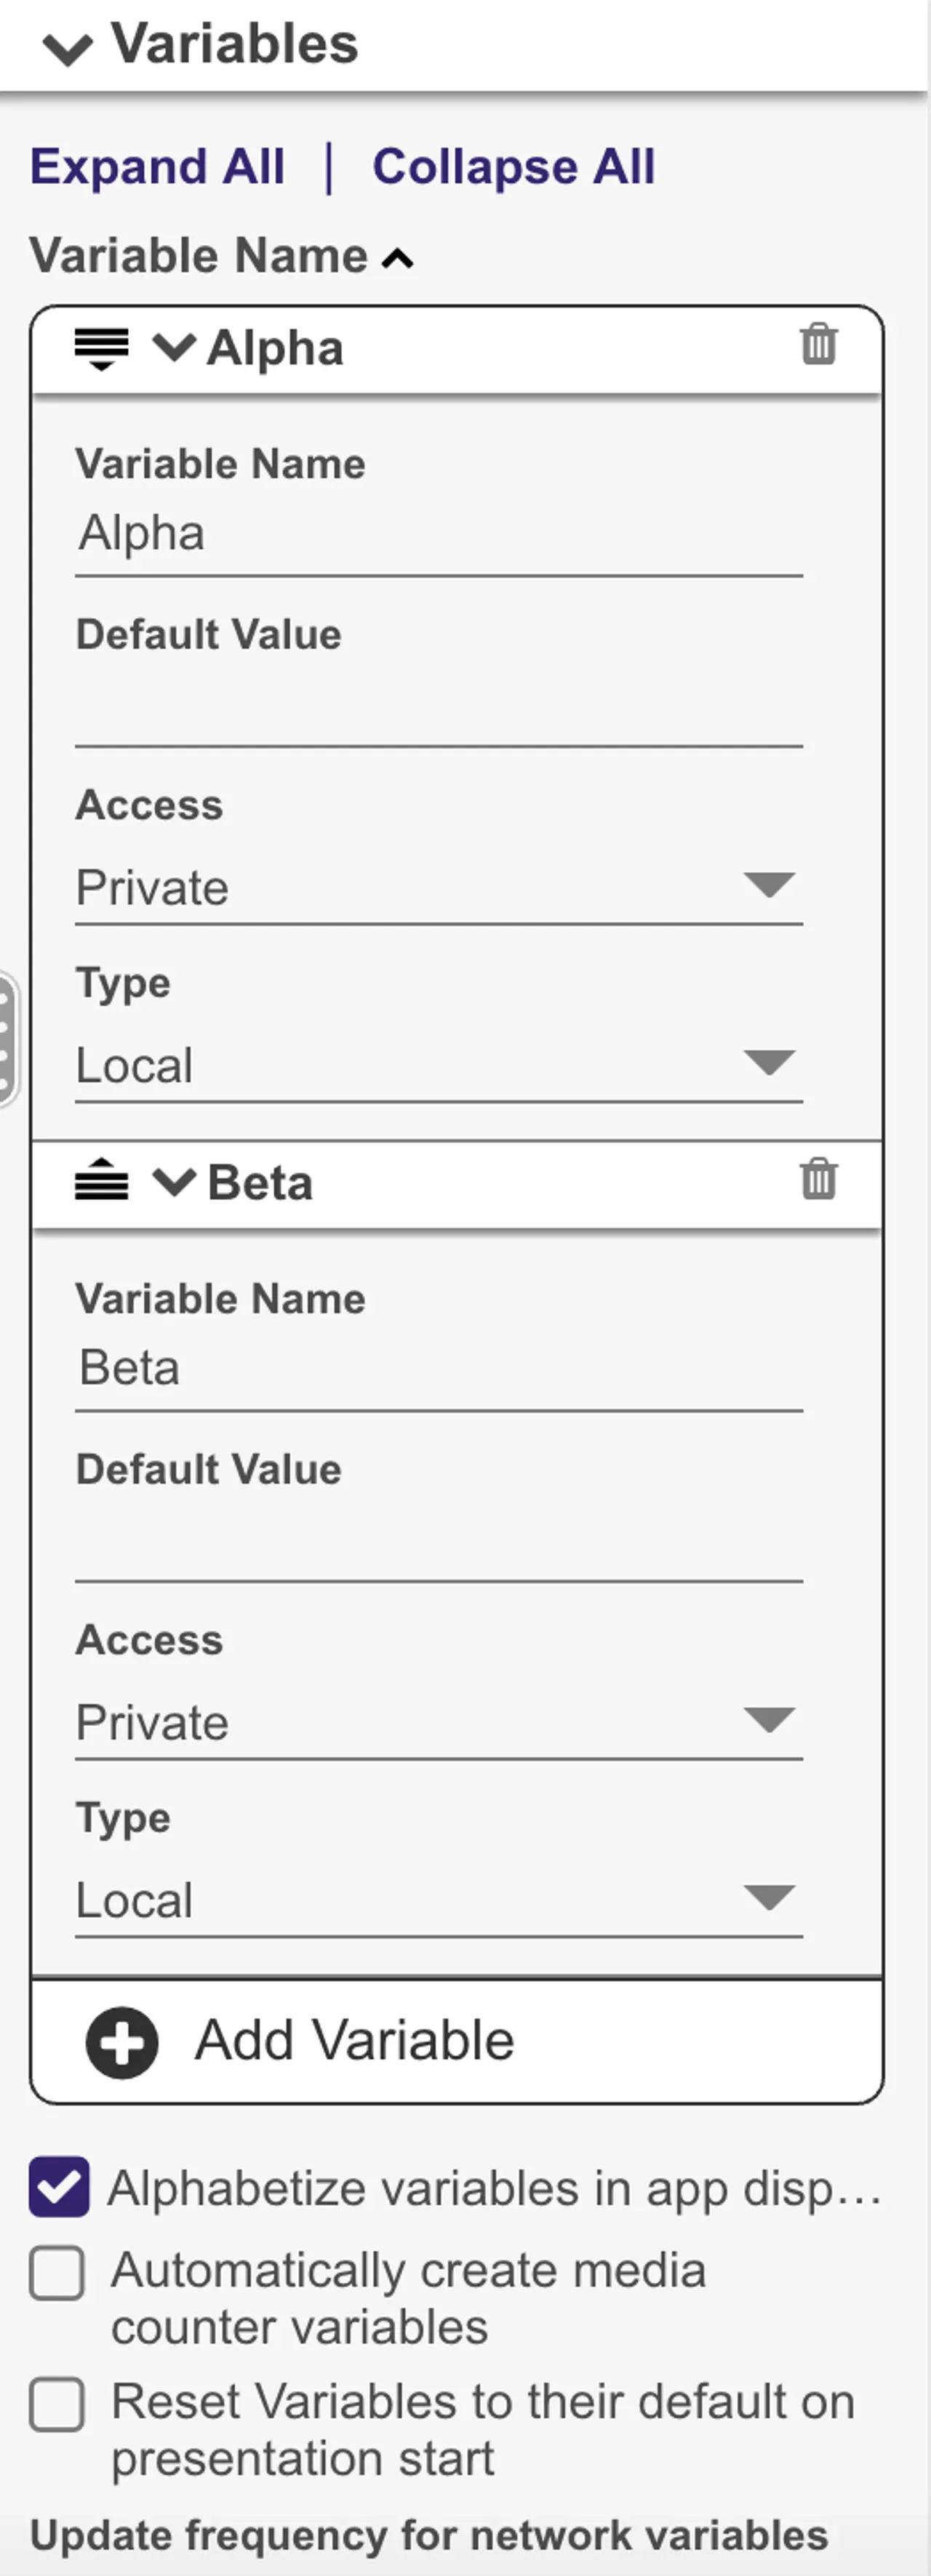Enable Reset Variables to default on start
Image resolution: width=931 pixels, height=2576 pixels.
57,2403
